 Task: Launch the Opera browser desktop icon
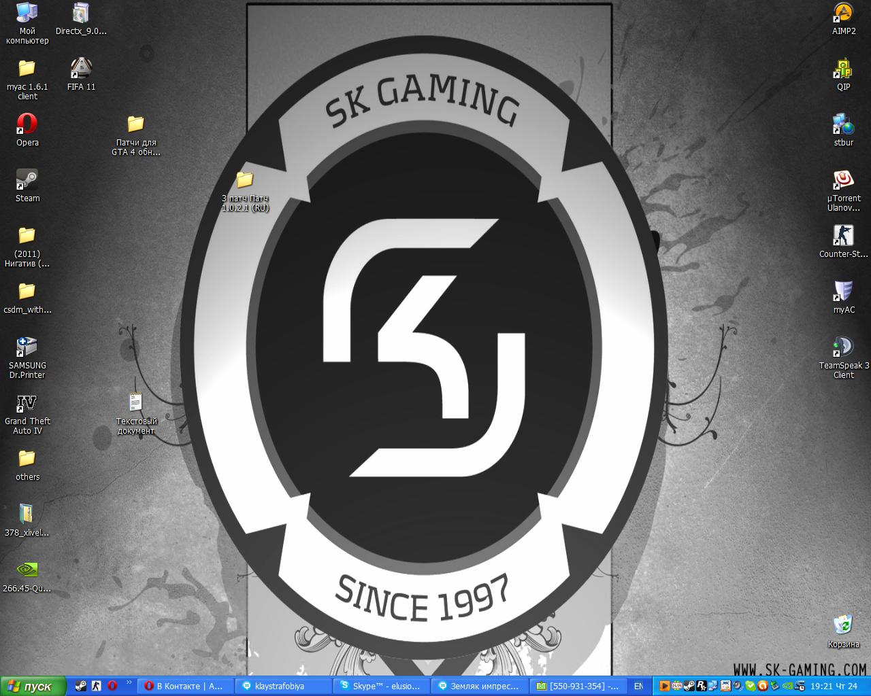pos(27,125)
